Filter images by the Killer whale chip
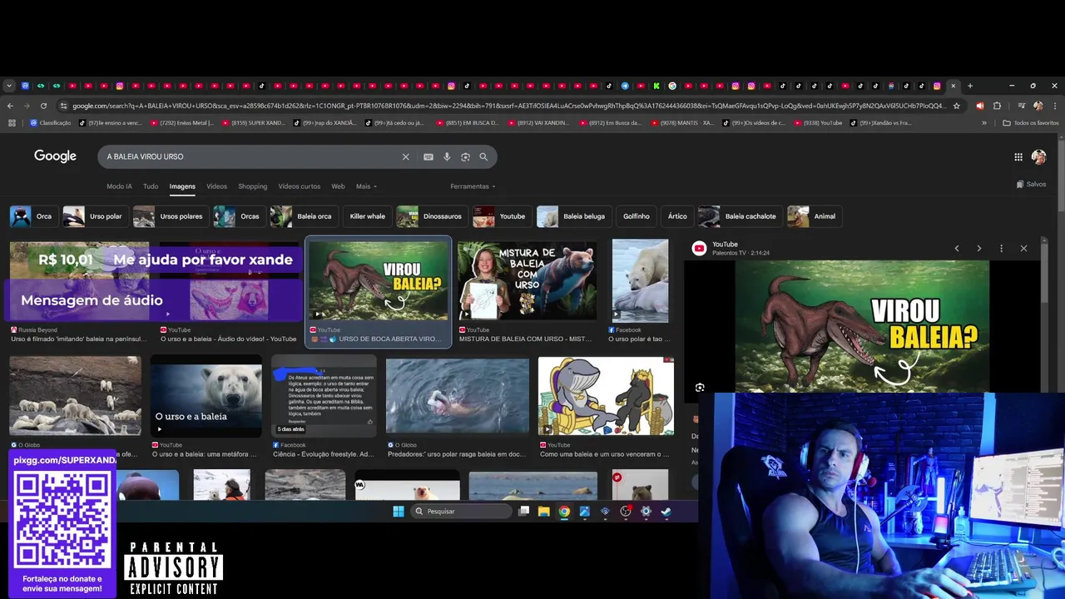 pos(367,216)
